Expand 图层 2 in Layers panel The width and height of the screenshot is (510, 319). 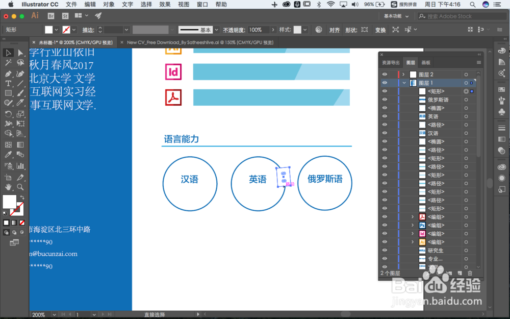tap(403, 75)
